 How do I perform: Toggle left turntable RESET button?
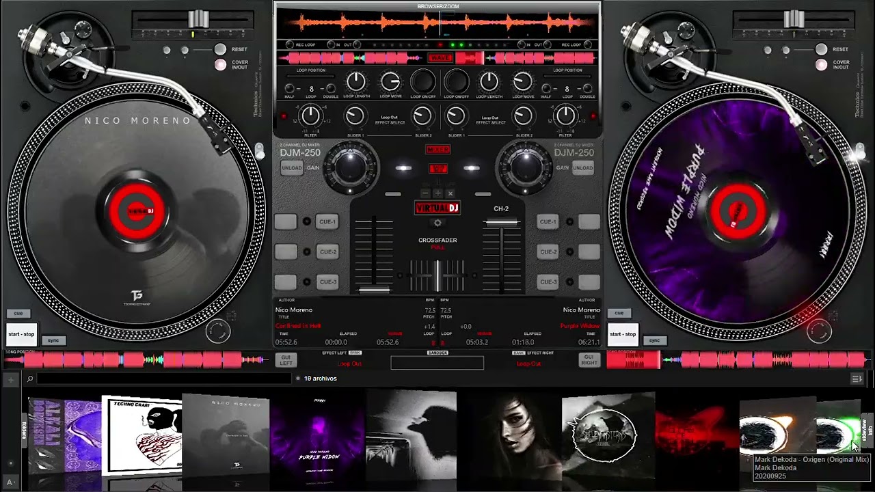[x=220, y=49]
